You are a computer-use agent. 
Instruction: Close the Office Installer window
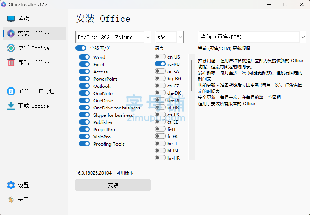point(301,4)
